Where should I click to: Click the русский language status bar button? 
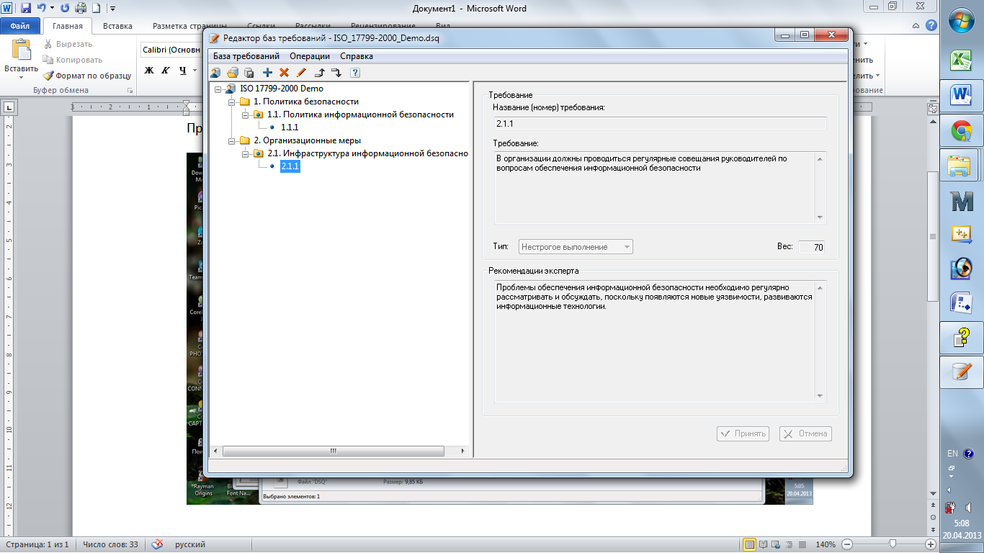190,544
